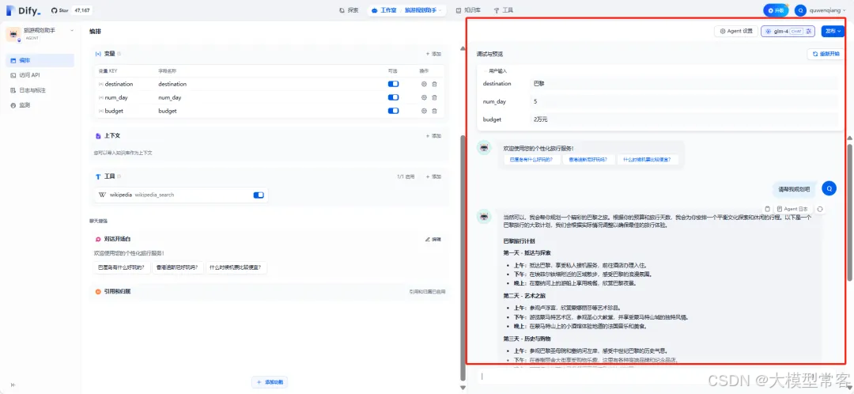Click the Wikipedia W tool icon
Image resolution: width=854 pixels, height=394 pixels.
pos(102,195)
